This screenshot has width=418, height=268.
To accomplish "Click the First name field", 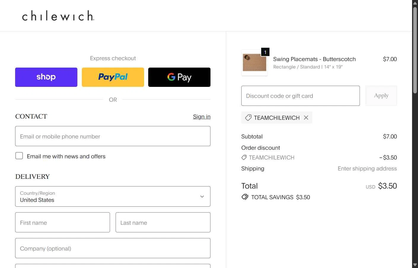I will pyautogui.click(x=63, y=222).
